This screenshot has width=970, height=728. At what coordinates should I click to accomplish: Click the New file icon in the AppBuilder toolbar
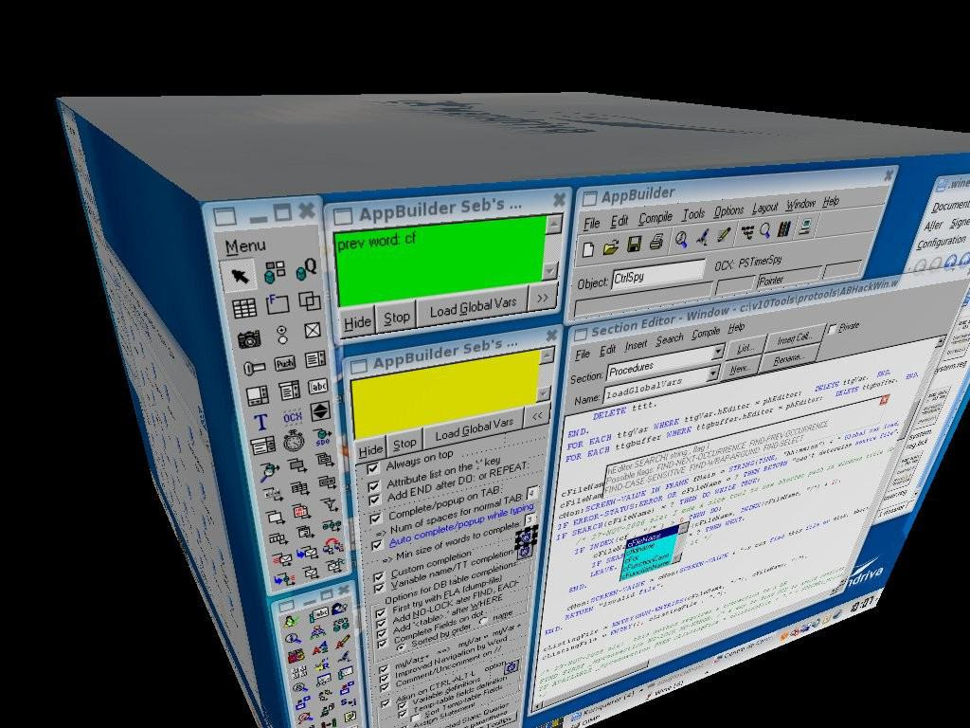point(588,248)
